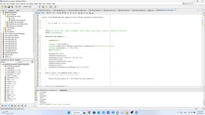Screen dimensions: 205x115
Task: Click in the Search (Ctrl+I) field
Action: pos(194,4)
